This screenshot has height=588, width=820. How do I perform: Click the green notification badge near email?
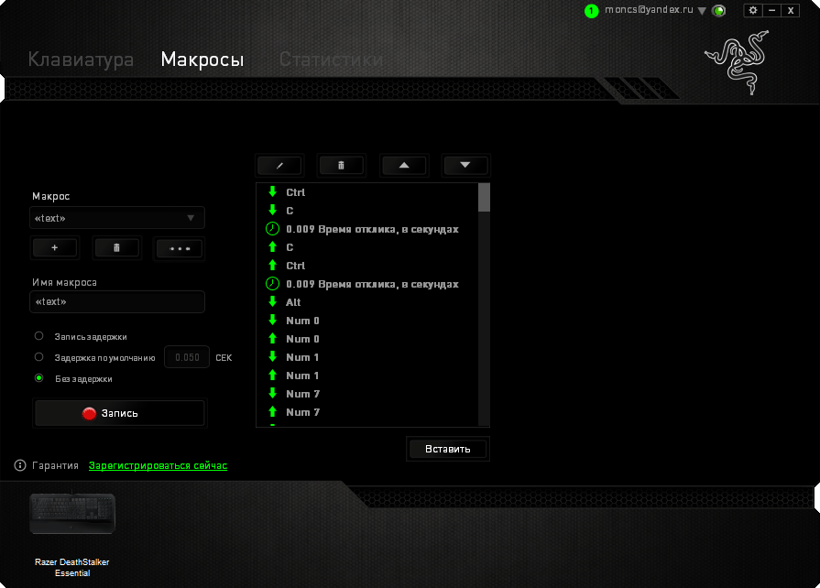pos(591,10)
